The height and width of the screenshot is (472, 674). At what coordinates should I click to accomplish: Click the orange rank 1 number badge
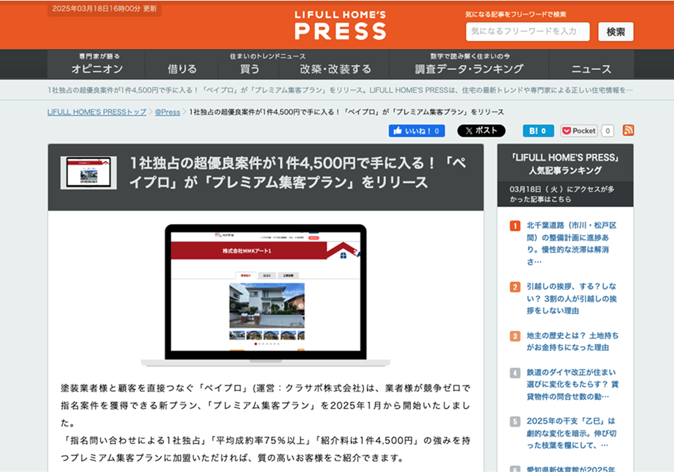[x=515, y=226]
